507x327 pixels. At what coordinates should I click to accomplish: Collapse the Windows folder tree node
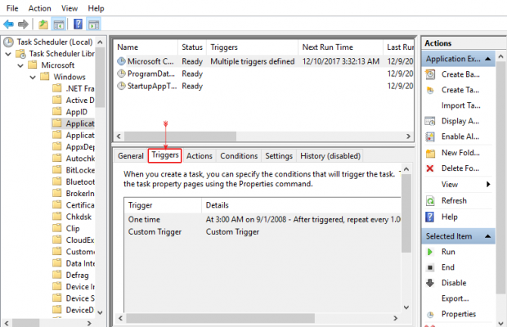point(34,77)
